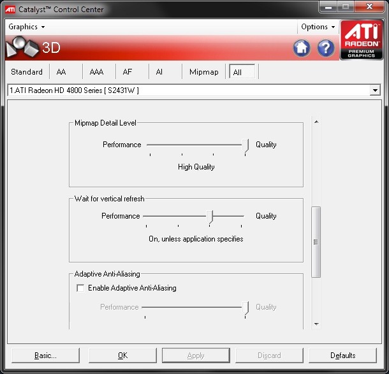Switch to the Standard tab
Image resolution: width=389 pixels, height=374 pixels.
pos(27,72)
